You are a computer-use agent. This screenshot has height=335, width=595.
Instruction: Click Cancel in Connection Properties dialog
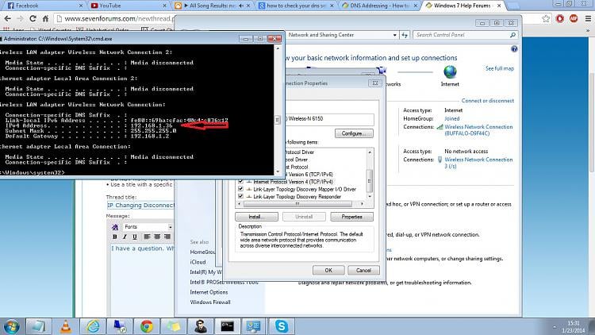pos(363,270)
